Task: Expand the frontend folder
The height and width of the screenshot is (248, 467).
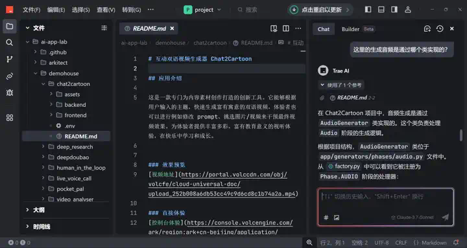Action: (x=51, y=115)
